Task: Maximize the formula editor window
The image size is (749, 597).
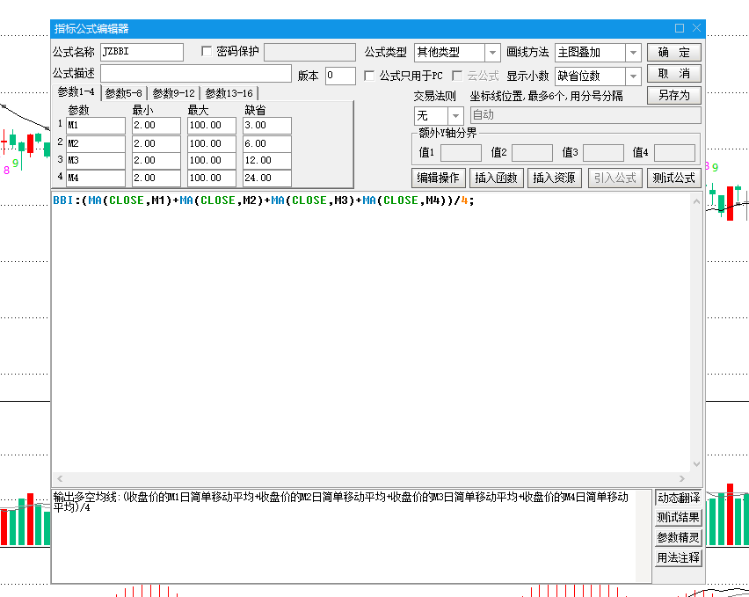Action: point(680,28)
